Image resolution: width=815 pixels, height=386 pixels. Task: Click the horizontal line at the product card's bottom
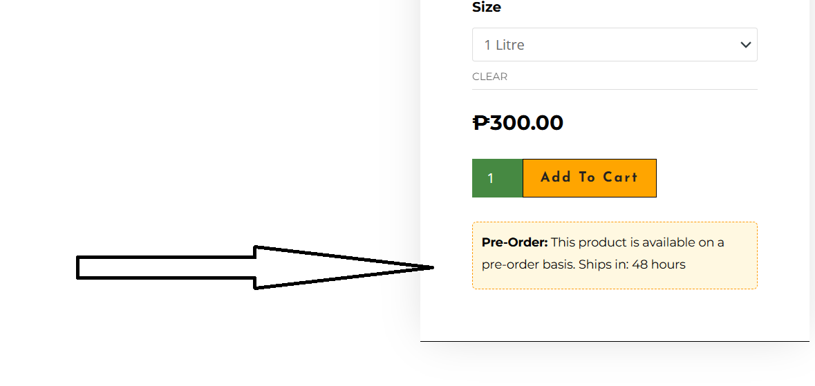(615, 341)
